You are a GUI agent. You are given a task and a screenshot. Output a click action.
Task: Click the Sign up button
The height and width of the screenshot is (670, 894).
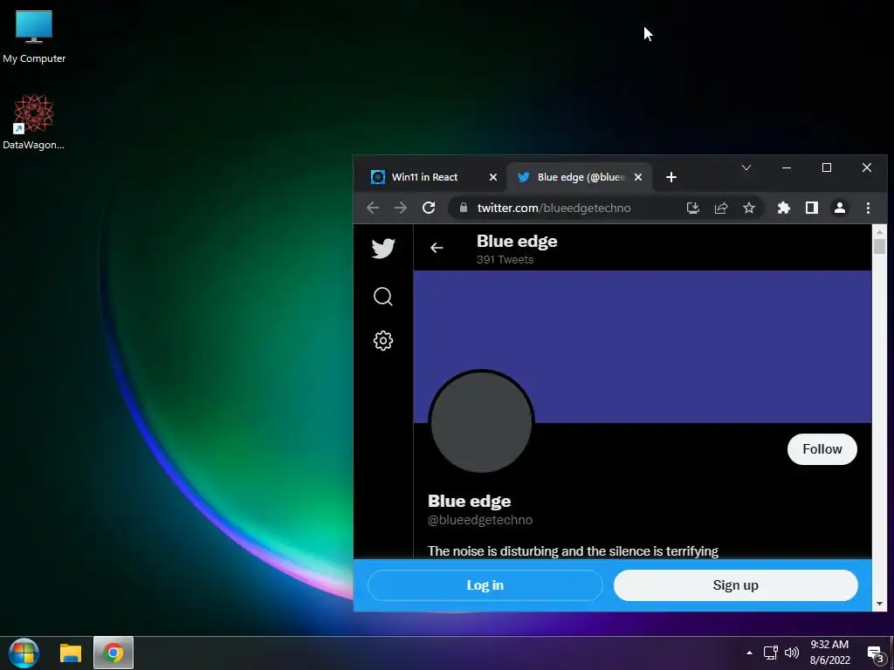pos(735,585)
